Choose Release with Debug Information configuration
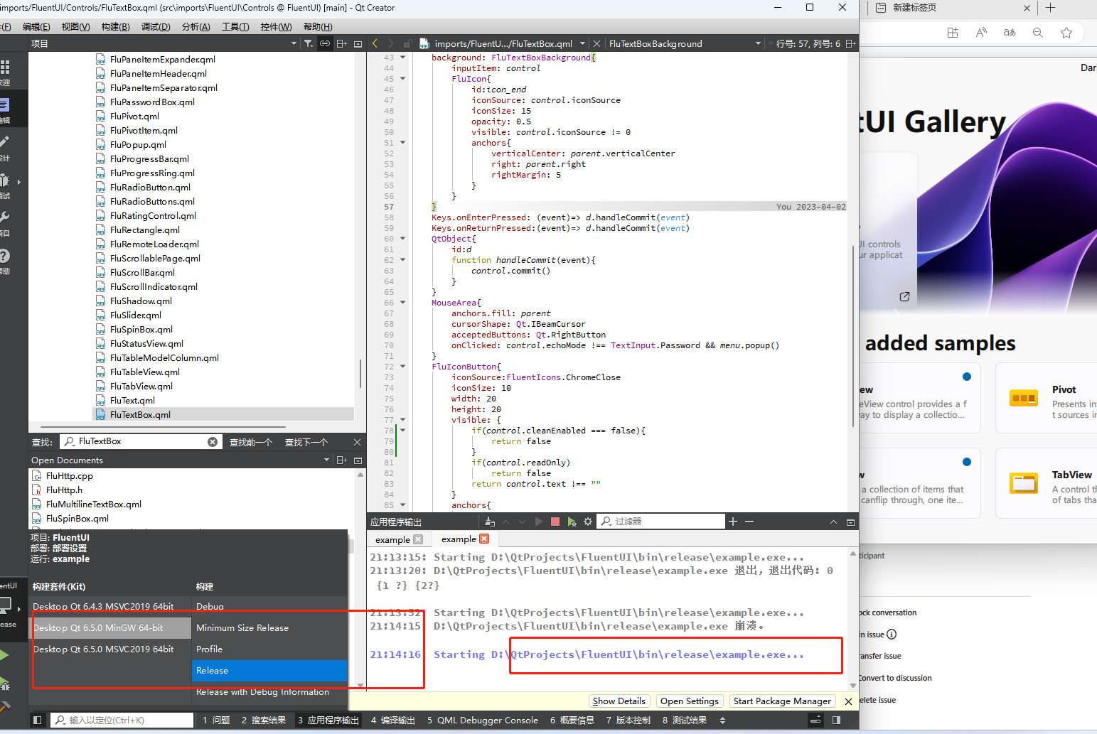This screenshot has width=1097, height=734. tap(269, 692)
